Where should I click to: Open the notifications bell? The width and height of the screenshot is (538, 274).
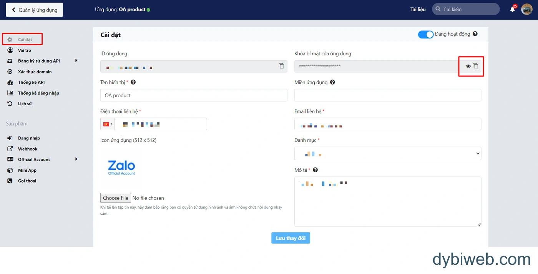512,9
